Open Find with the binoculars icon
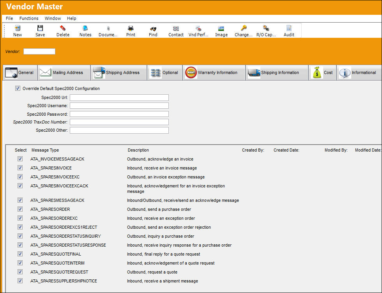Image resolution: width=382 pixels, height=293 pixels. tap(153, 28)
